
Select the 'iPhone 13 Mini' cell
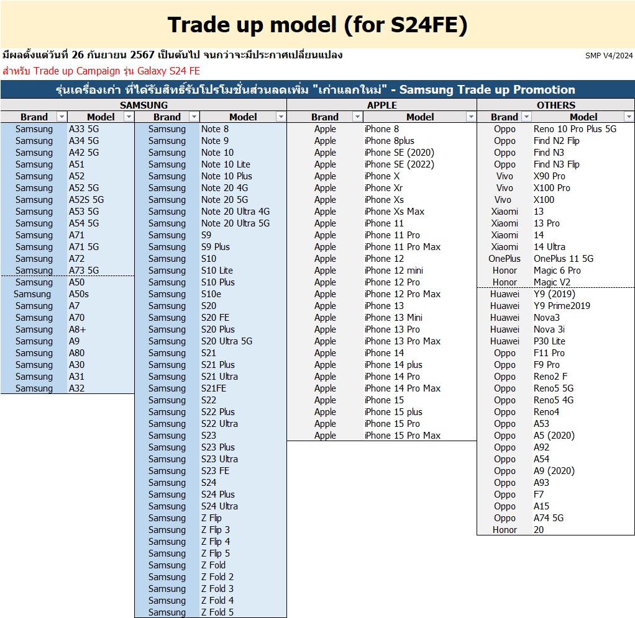(419, 318)
